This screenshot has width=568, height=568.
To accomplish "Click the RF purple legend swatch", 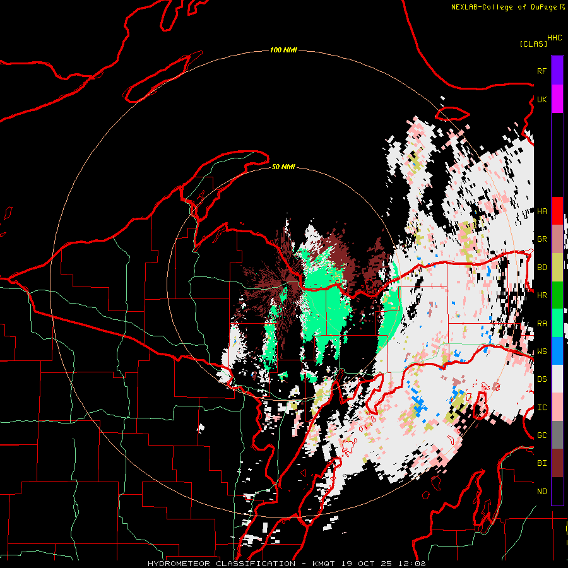I will tap(557, 71).
